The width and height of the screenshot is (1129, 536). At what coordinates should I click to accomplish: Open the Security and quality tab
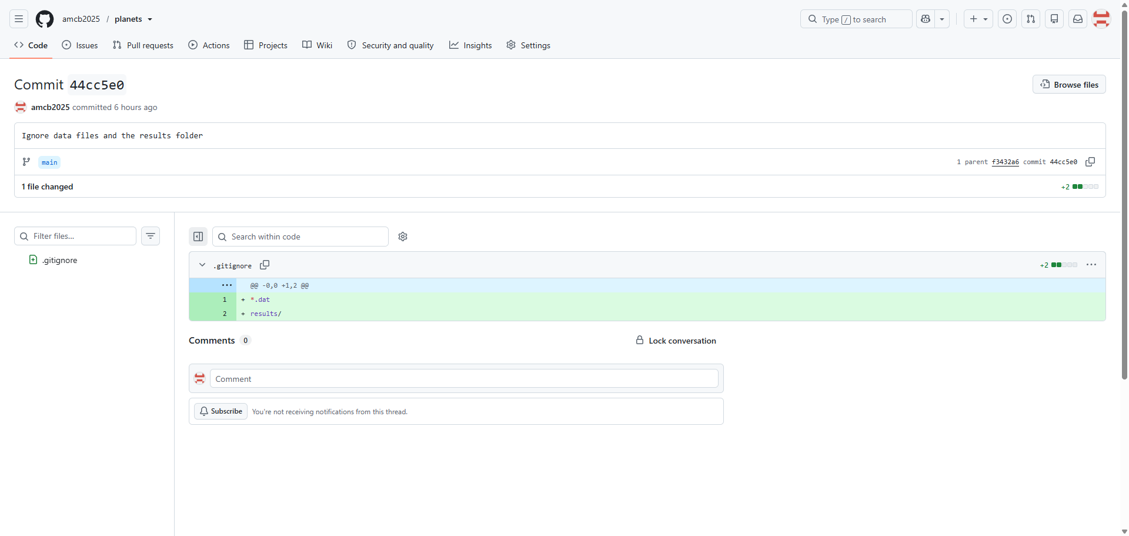390,45
